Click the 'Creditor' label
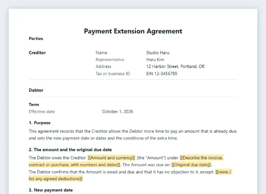This screenshot has height=194, width=266. click(37, 53)
